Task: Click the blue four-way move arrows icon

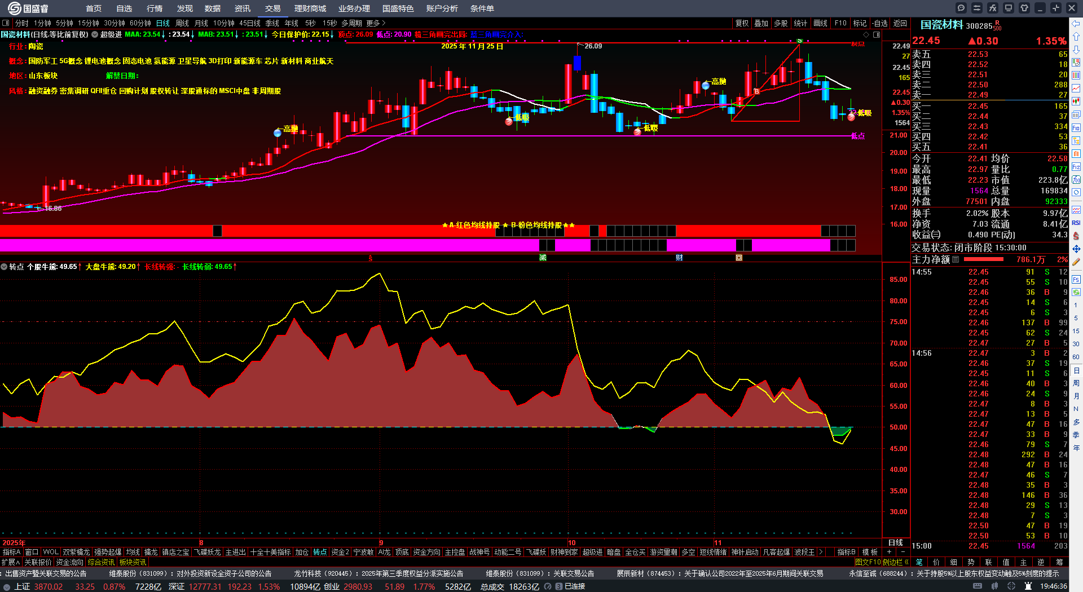Action: [x=1076, y=249]
